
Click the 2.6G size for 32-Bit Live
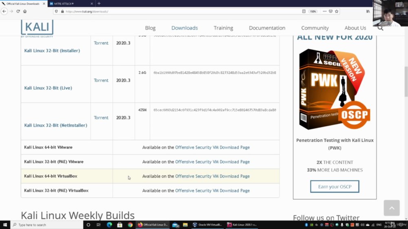click(142, 73)
